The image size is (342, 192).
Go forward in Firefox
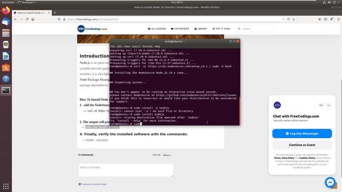[21, 19]
